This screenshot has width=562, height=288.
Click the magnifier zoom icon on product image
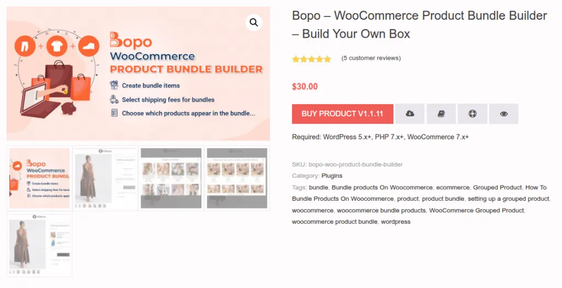point(254,22)
